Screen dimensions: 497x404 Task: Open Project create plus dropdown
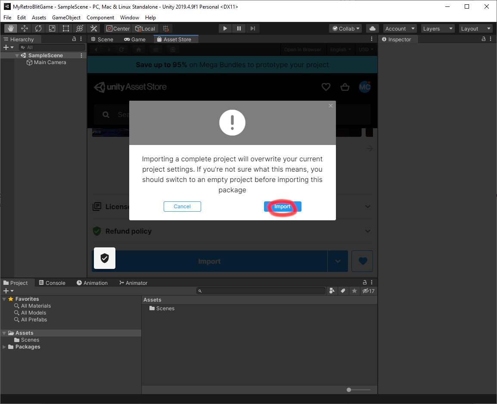point(8,291)
